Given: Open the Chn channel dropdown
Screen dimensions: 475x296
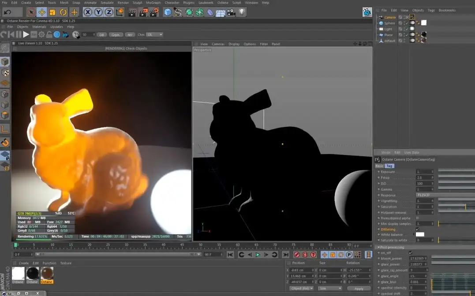Looking at the screenshot, I should [x=154, y=34].
